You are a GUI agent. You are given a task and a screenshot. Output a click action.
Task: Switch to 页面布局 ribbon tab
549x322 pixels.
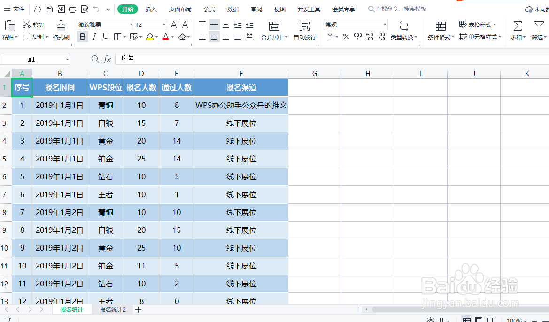tap(180, 9)
